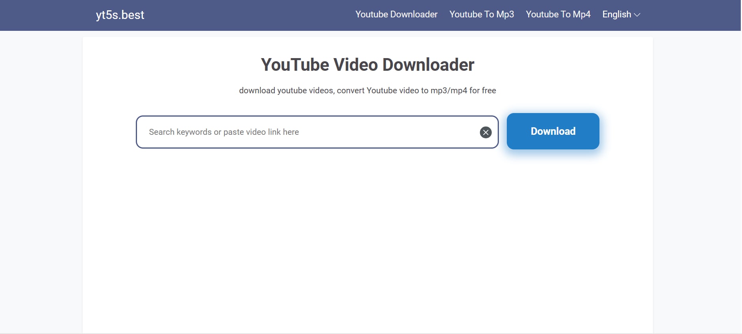Open the Youtube Downloader menu link

(396, 15)
